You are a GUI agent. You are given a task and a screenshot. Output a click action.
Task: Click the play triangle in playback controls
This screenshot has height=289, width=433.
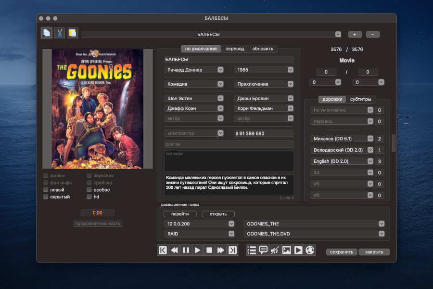[x=197, y=250]
